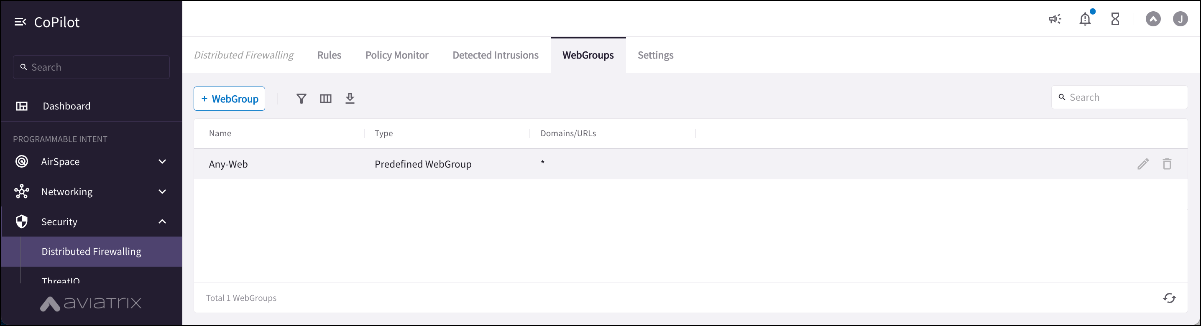Screen dimensions: 1201x326
Task: Go to ThreatIQ in the sidebar
Action: (61, 280)
